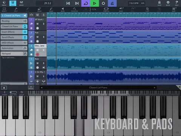This screenshot has height=136, width=181.
Task: Undo the last action
Action: coord(121,9)
